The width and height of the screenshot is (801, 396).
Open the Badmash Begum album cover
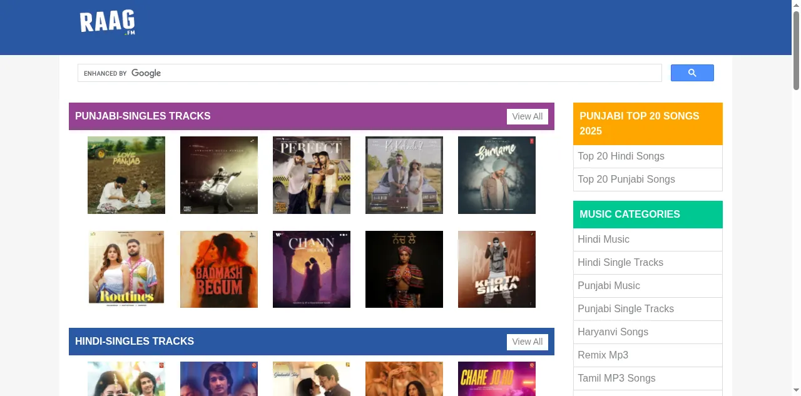click(x=219, y=269)
